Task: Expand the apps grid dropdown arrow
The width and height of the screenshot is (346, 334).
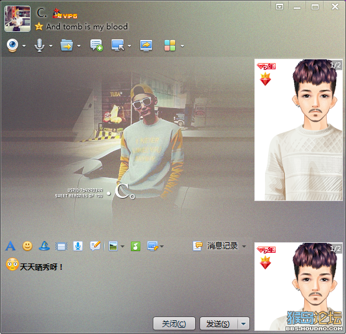Action: coord(182,46)
